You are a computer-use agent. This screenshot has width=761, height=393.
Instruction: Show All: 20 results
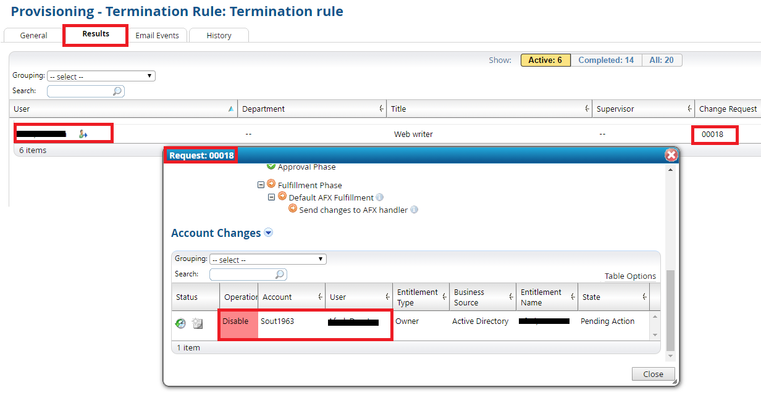pos(661,60)
